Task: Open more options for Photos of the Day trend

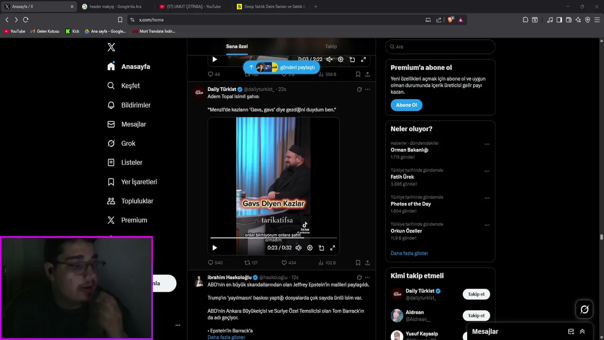Action: click(x=487, y=198)
